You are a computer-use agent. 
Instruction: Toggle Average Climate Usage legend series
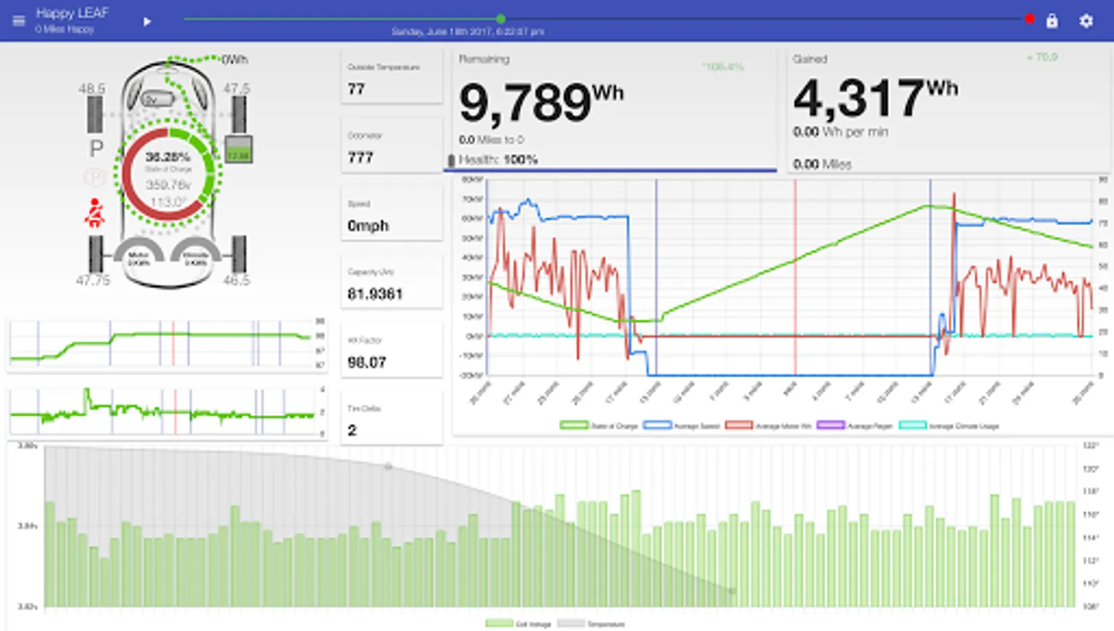click(949, 426)
